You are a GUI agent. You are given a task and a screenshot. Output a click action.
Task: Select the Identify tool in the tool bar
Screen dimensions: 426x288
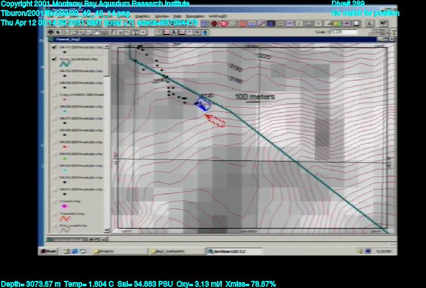[50, 32]
